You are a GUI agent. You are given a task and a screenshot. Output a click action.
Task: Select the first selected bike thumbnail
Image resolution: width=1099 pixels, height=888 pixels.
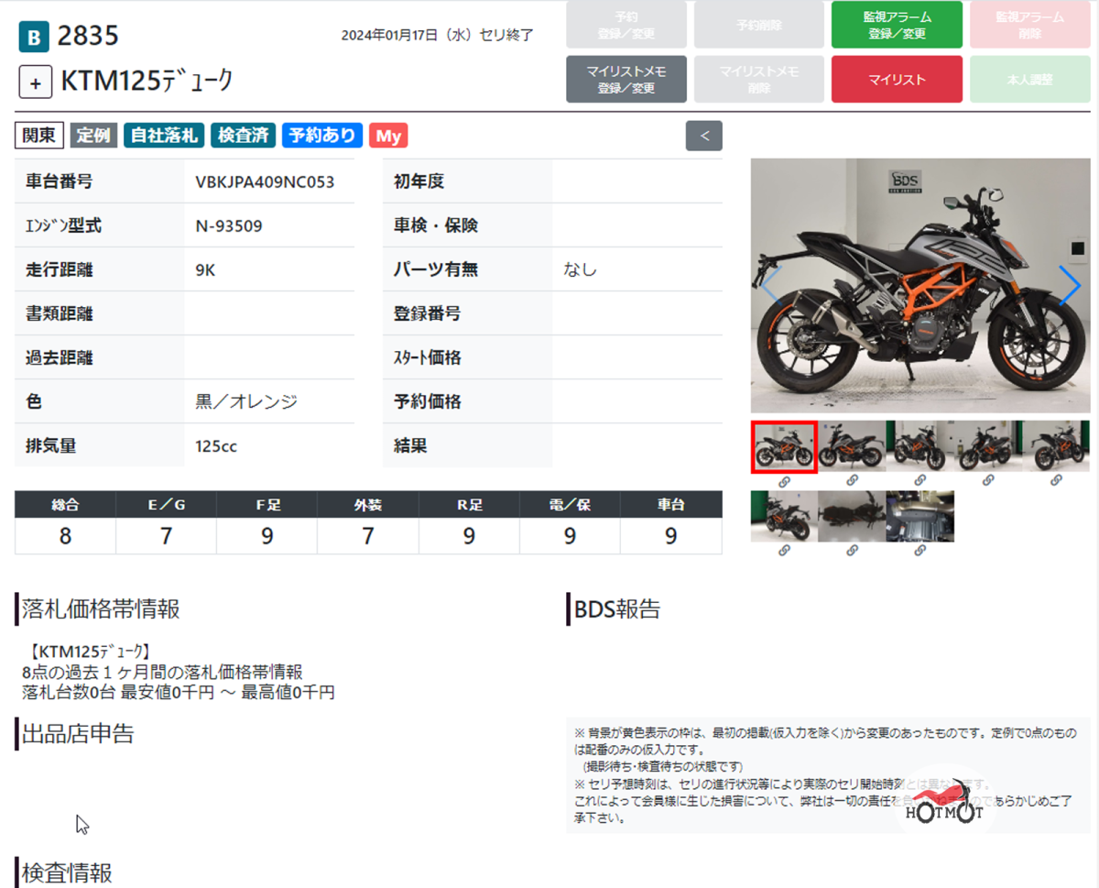click(784, 446)
